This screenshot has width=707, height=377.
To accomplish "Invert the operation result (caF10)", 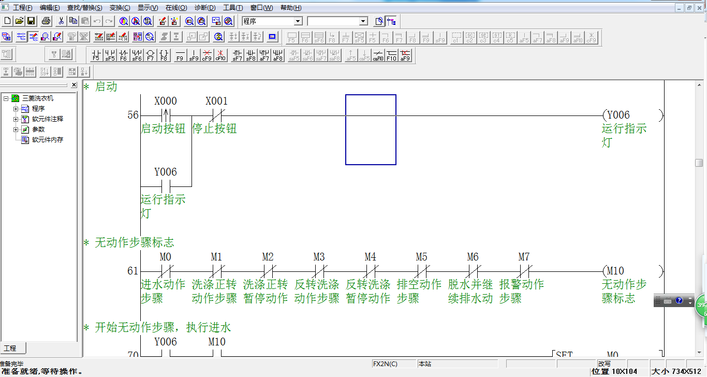I will tap(378, 55).
